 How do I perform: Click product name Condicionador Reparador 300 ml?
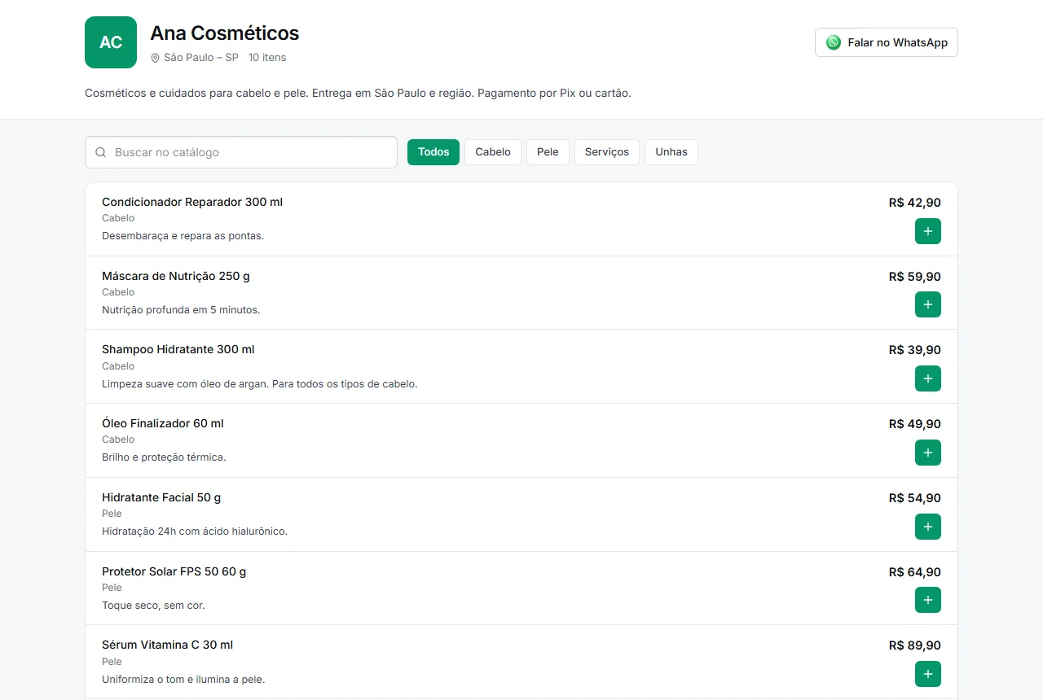(192, 202)
